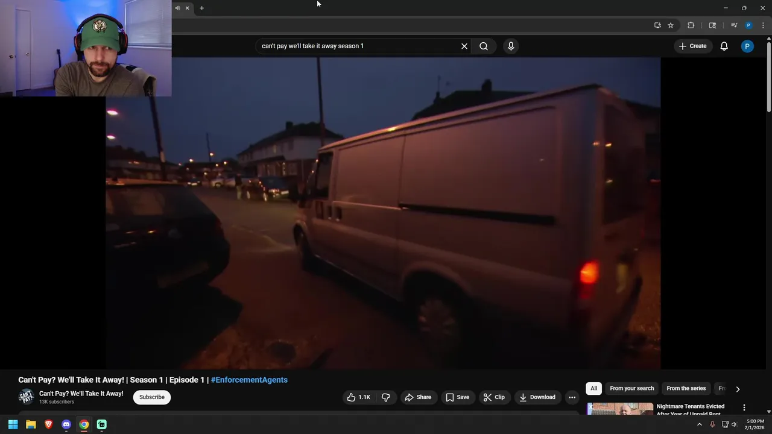772x434 pixels.
Task: Open File Explorer from taskbar
Action: click(31, 424)
